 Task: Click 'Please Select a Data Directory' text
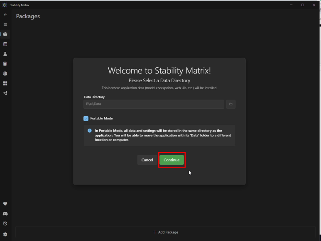tap(159, 80)
